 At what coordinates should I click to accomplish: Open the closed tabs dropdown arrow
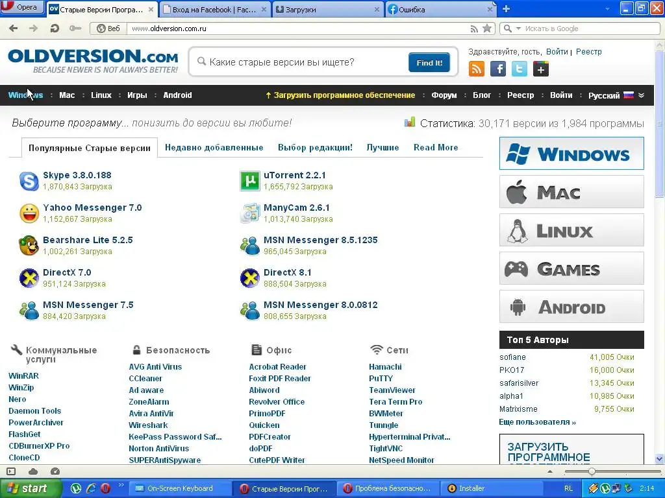(607, 8)
